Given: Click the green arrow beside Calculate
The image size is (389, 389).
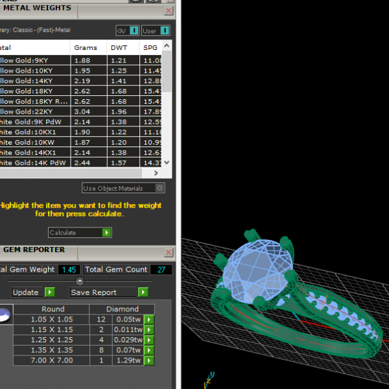Looking at the screenshot, I should (x=107, y=232).
